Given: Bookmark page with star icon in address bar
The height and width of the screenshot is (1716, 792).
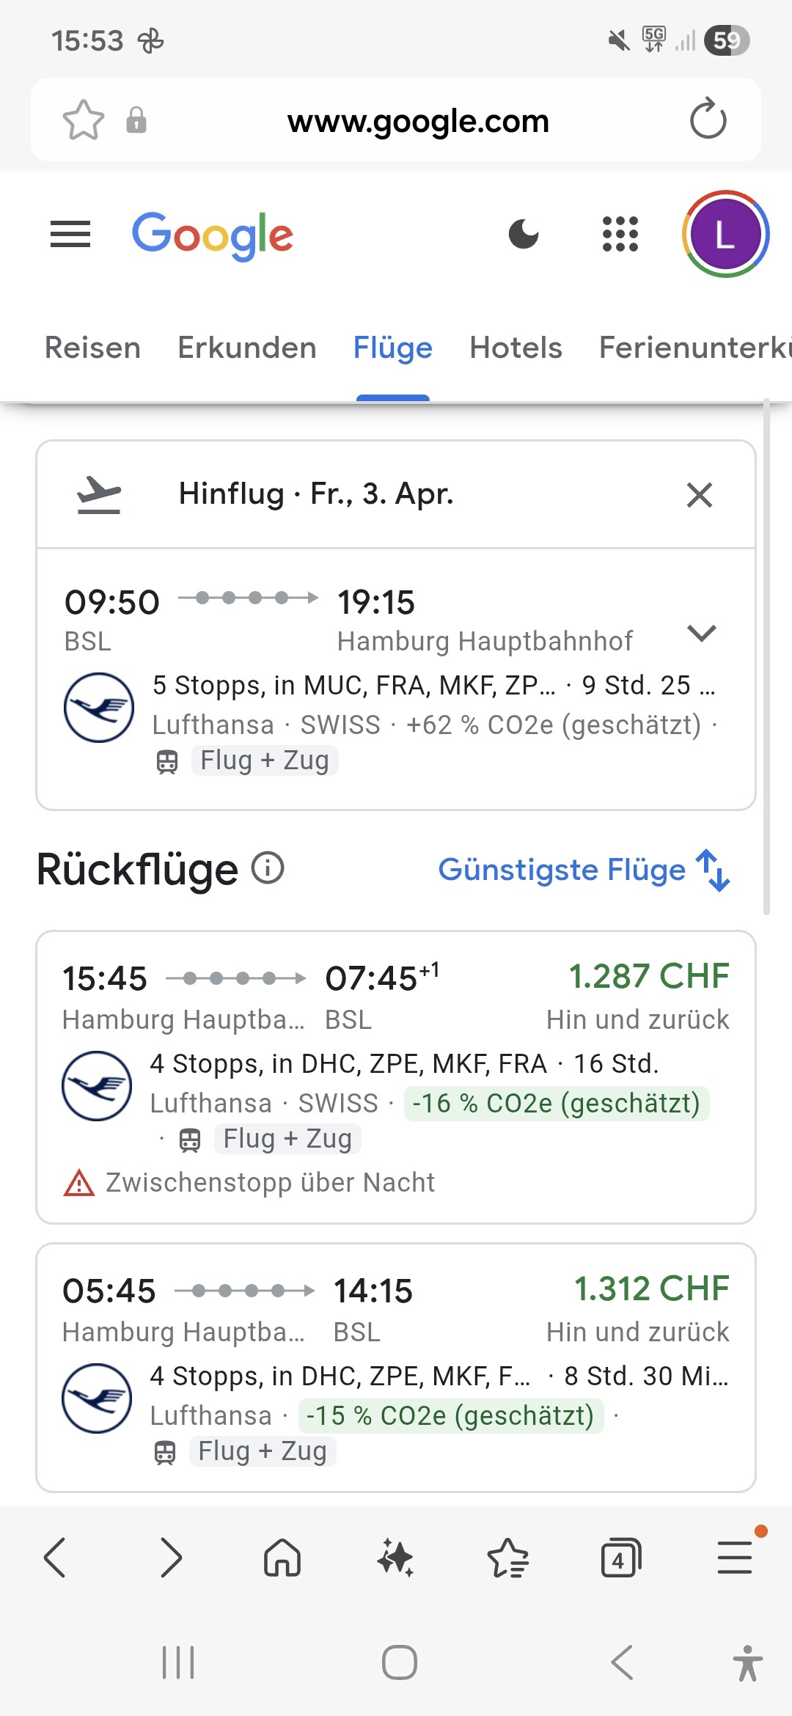Looking at the screenshot, I should click(83, 120).
